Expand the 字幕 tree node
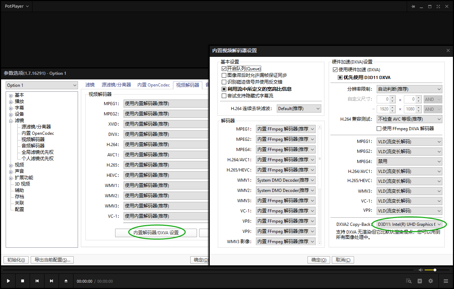 [11, 108]
